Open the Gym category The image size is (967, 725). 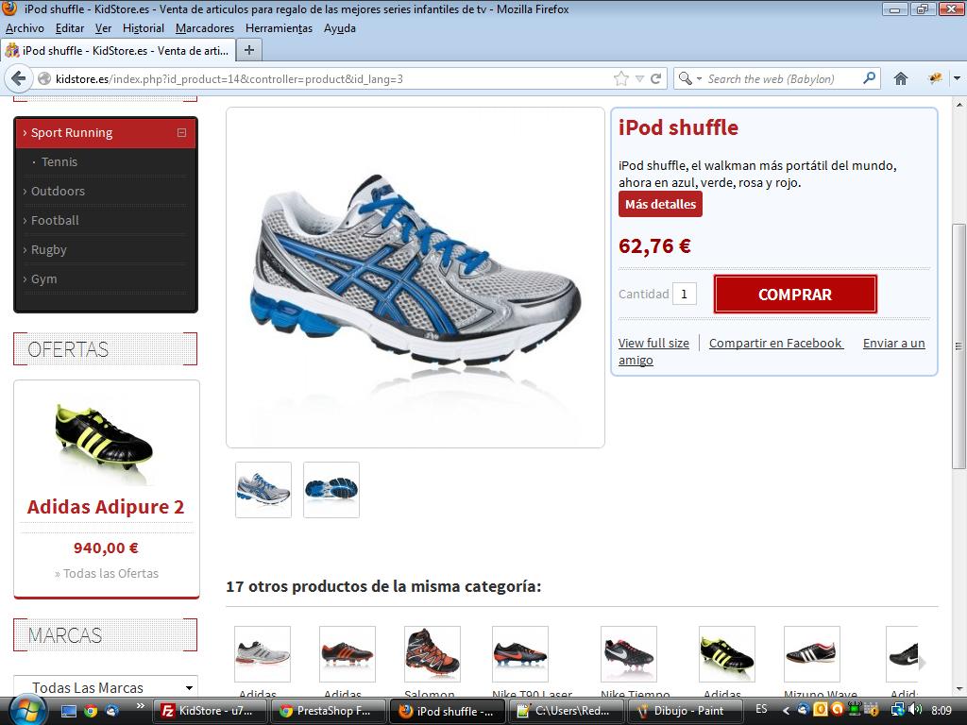(43, 278)
